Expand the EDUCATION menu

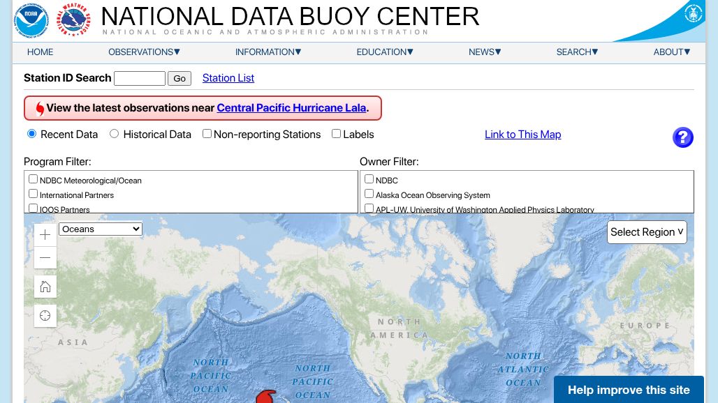(x=385, y=52)
